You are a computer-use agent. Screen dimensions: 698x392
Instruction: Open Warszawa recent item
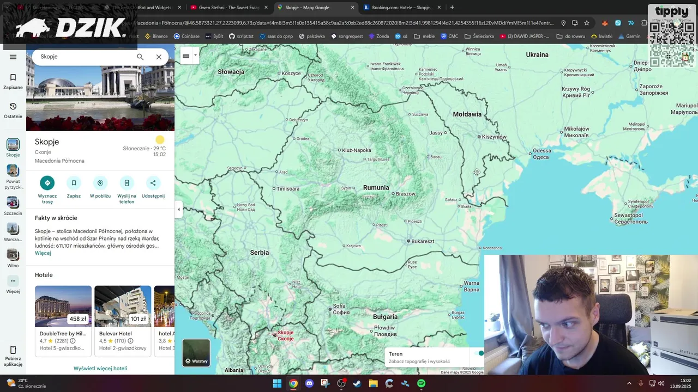(x=13, y=232)
